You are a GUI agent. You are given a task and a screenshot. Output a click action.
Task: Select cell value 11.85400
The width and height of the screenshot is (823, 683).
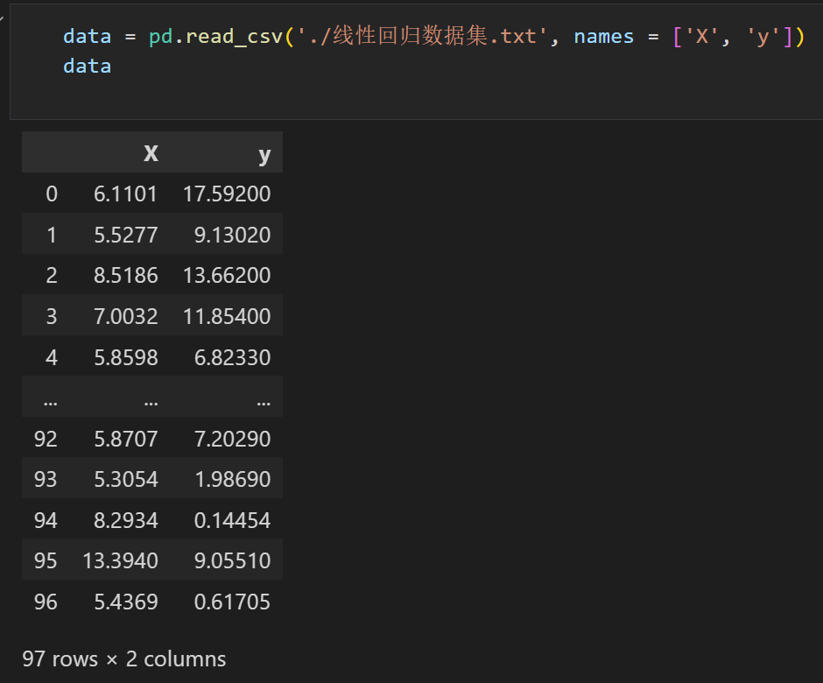tap(227, 316)
